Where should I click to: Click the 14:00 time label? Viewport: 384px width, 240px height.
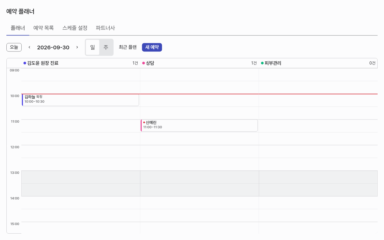pyautogui.click(x=15, y=198)
